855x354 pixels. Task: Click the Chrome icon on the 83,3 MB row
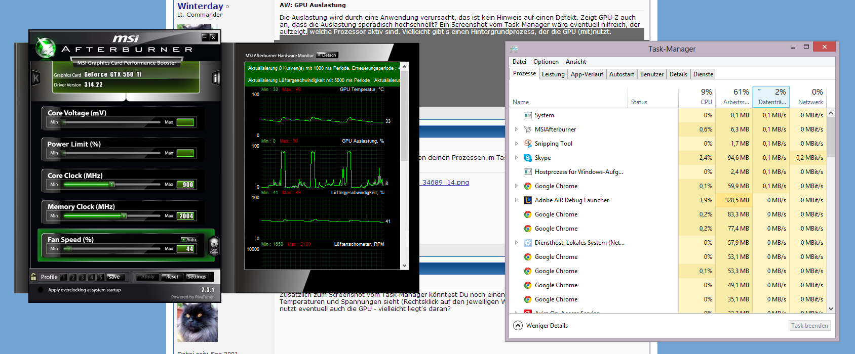pyautogui.click(x=528, y=214)
